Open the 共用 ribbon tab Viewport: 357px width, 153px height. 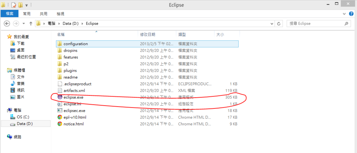[44, 14]
